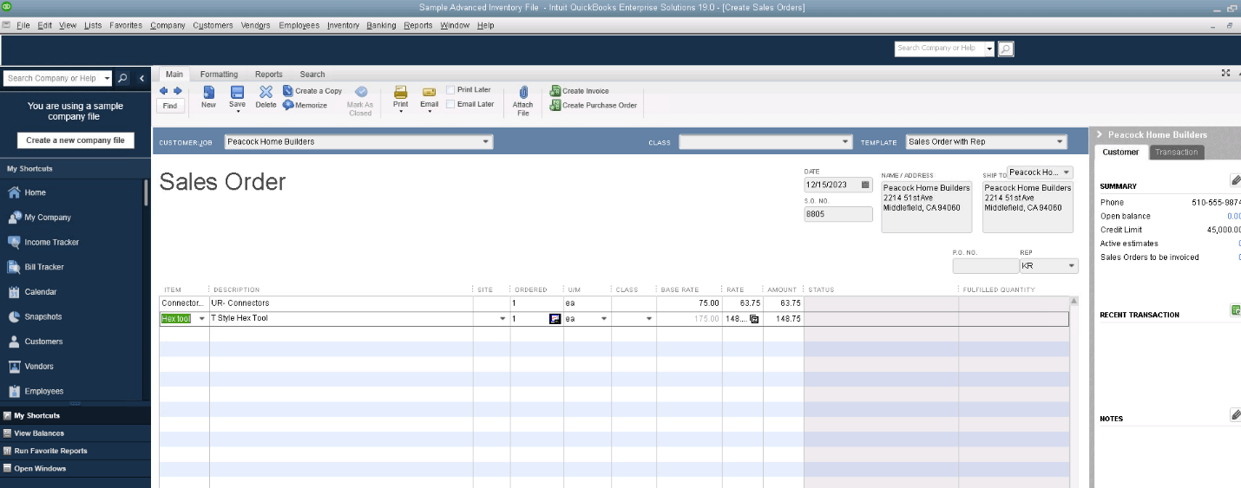Enable the Email Later checkbox
1241x488 pixels.
pyautogui.click(x=450, y=104)
